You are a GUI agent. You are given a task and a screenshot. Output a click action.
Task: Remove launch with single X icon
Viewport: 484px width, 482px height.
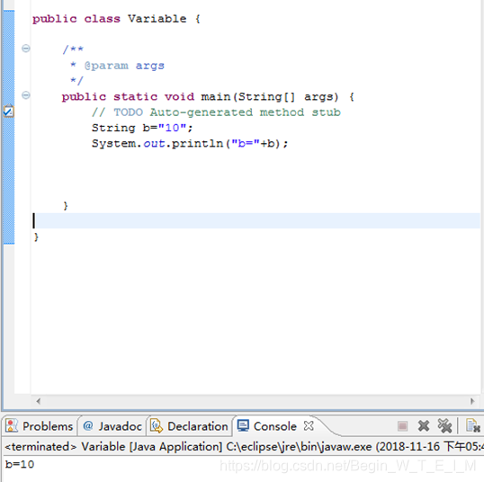click(x=424, y=426)
